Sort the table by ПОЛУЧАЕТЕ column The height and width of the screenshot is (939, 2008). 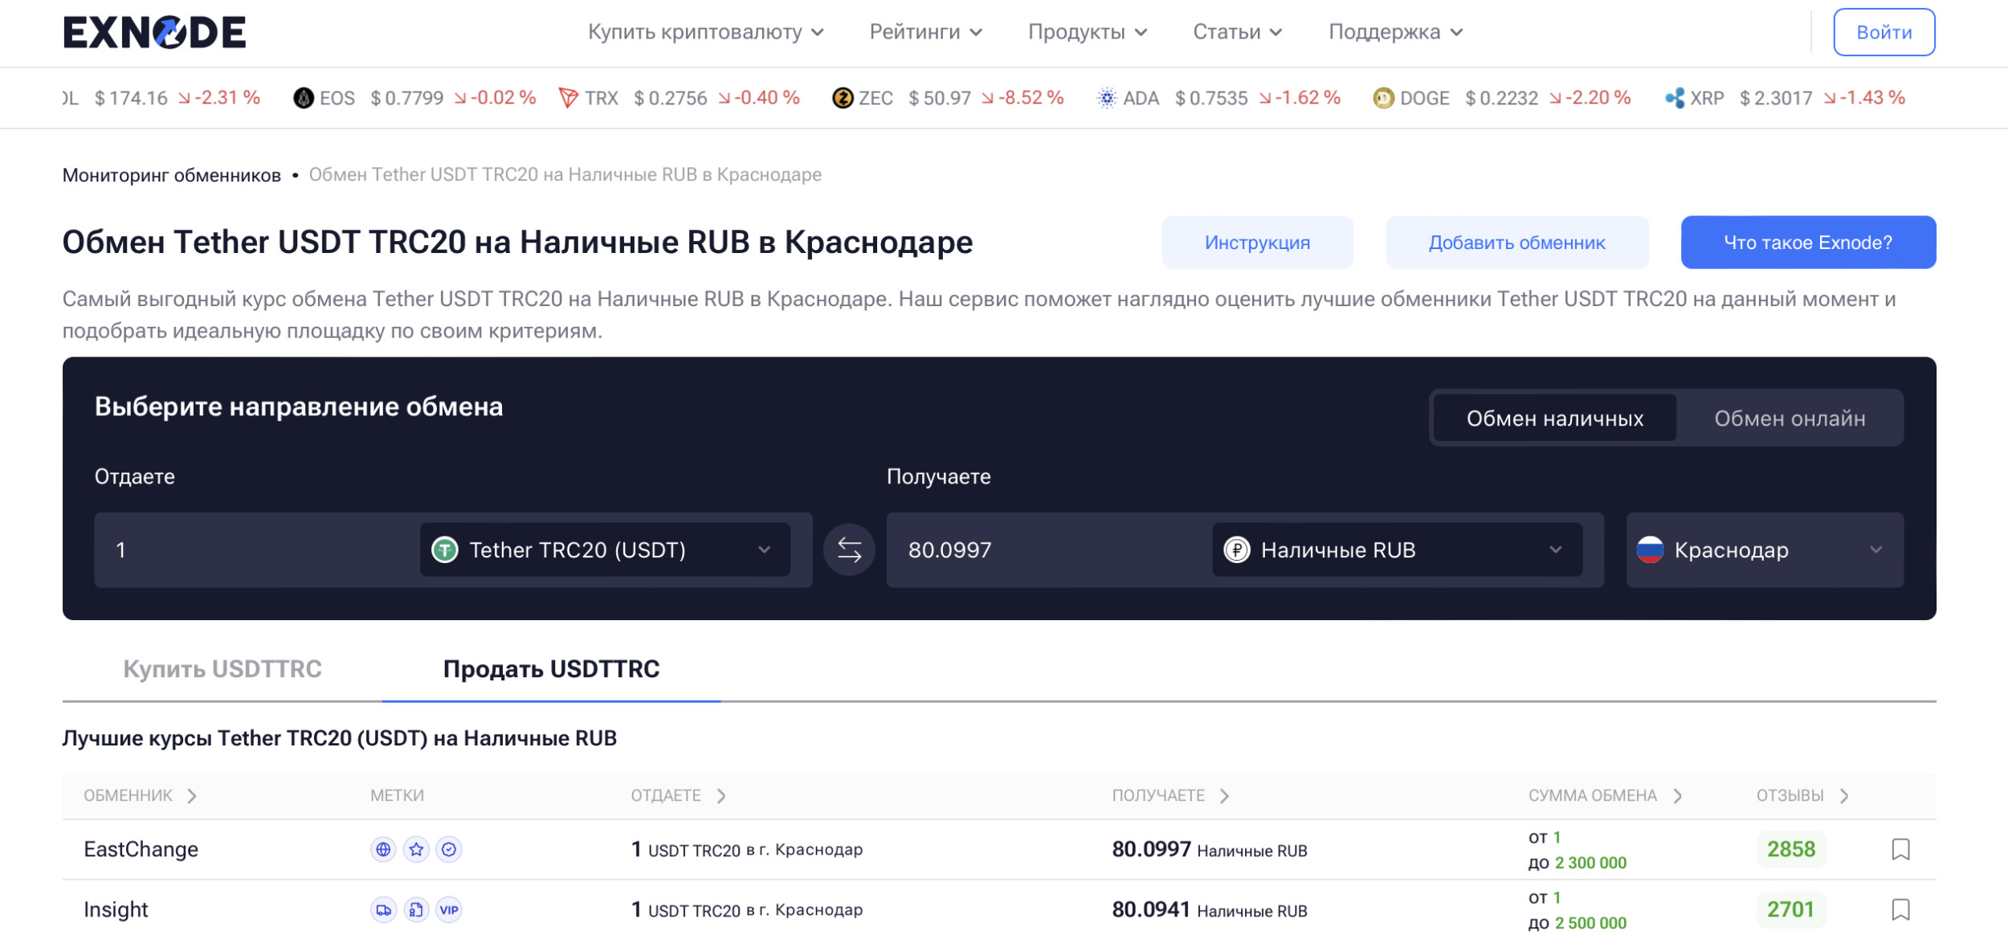coord(1169,795)
